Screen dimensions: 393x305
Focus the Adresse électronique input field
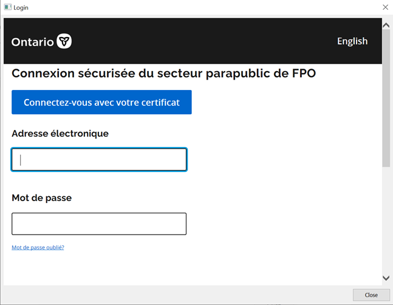point(99,160)
